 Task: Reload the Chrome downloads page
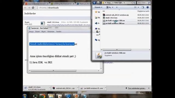click(33, 8)
